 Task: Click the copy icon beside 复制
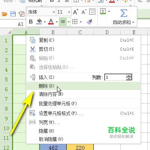point(33,40)
